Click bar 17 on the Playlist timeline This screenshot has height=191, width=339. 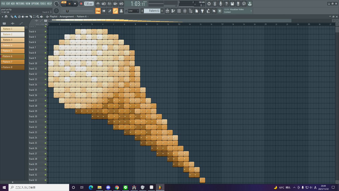(x=223, y=24)
